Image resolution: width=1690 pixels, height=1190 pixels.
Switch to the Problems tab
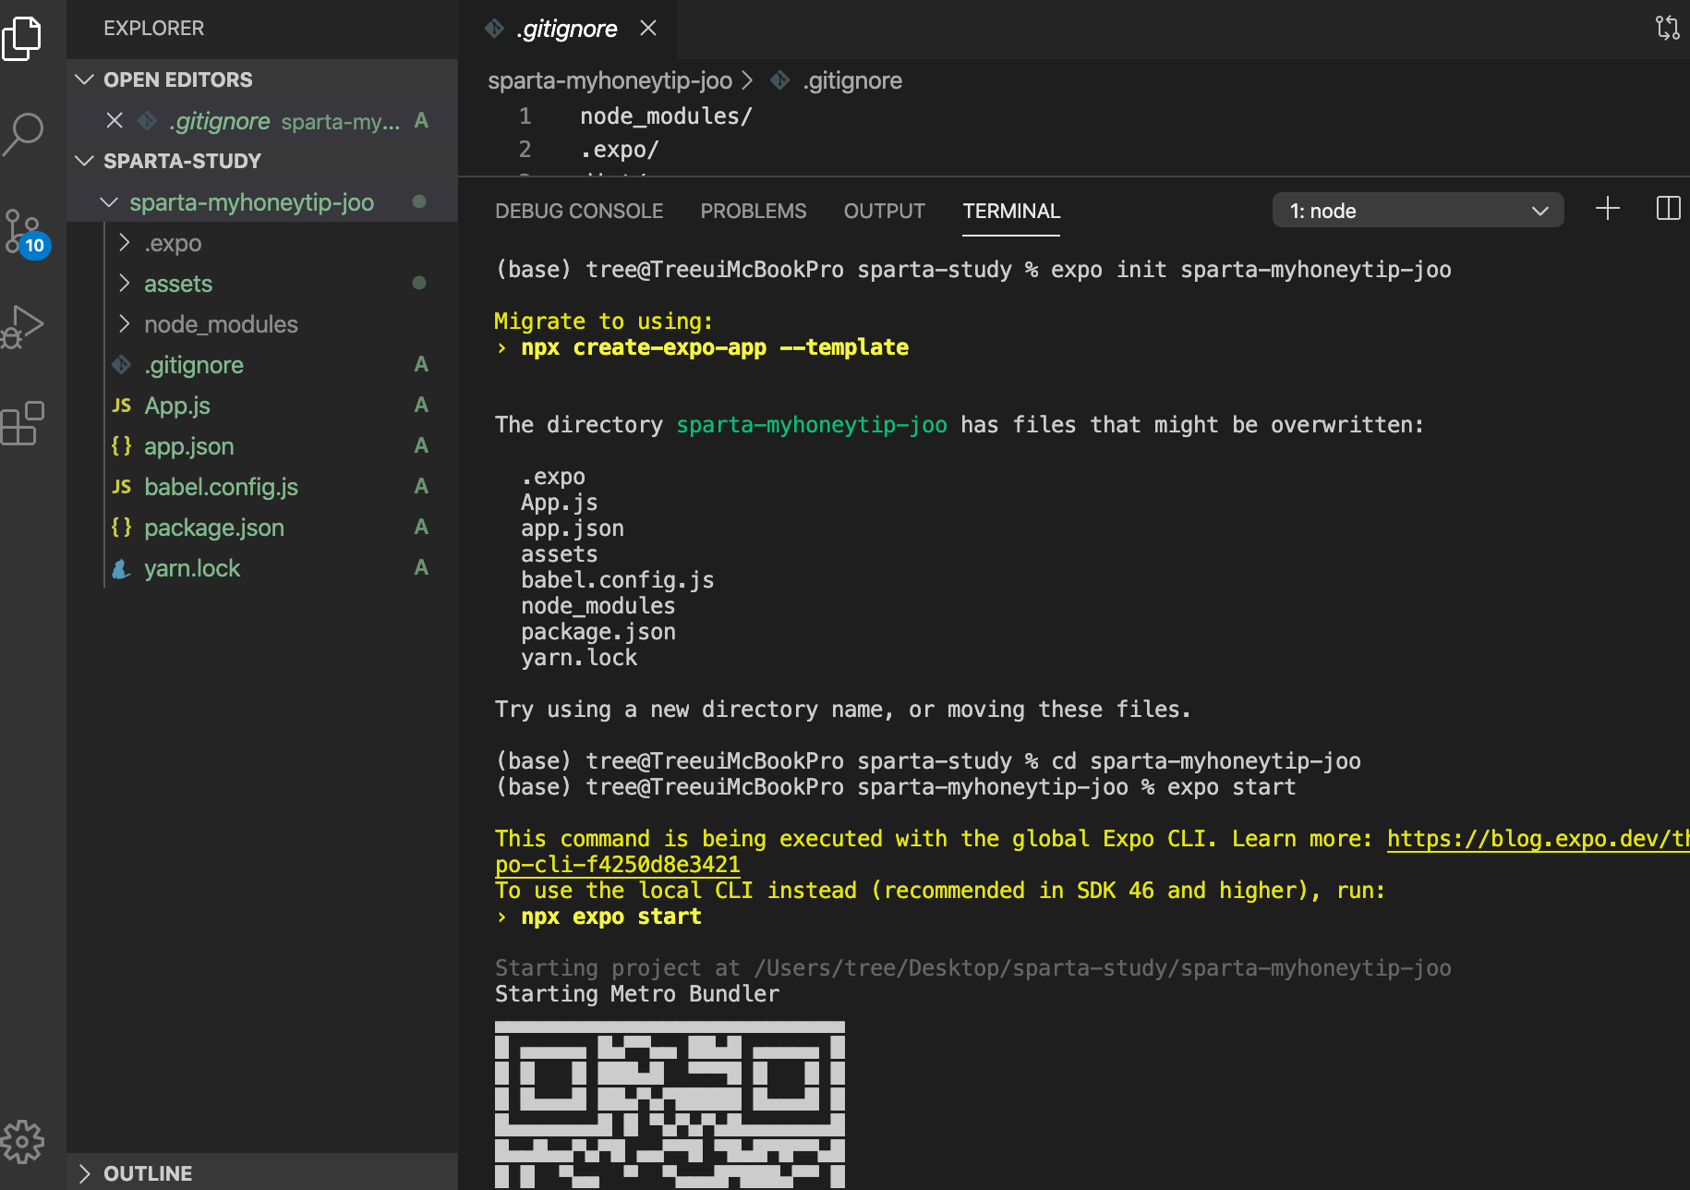[x=754, y=211]
